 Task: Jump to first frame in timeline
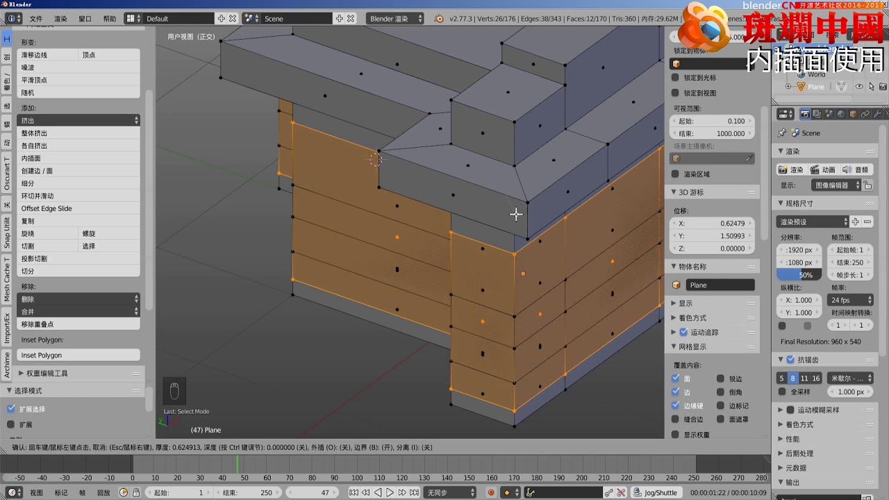click(354, 492)
